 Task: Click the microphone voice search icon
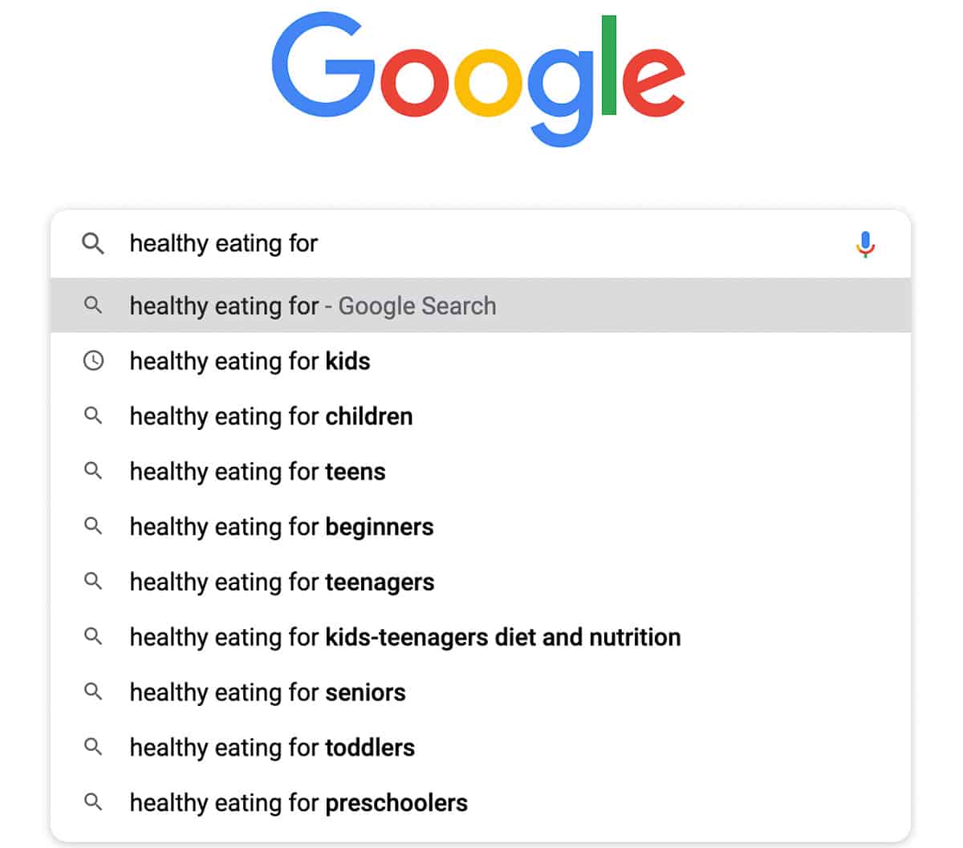pyautogui.click(x=865, y=243)
